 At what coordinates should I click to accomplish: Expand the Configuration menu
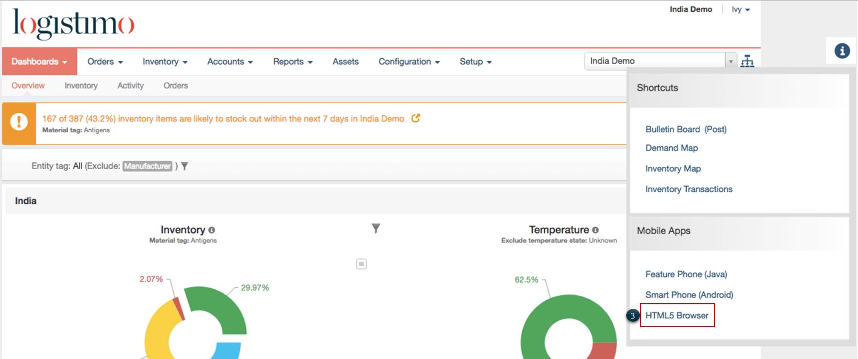pyautogui.click(x=409, y=62)
